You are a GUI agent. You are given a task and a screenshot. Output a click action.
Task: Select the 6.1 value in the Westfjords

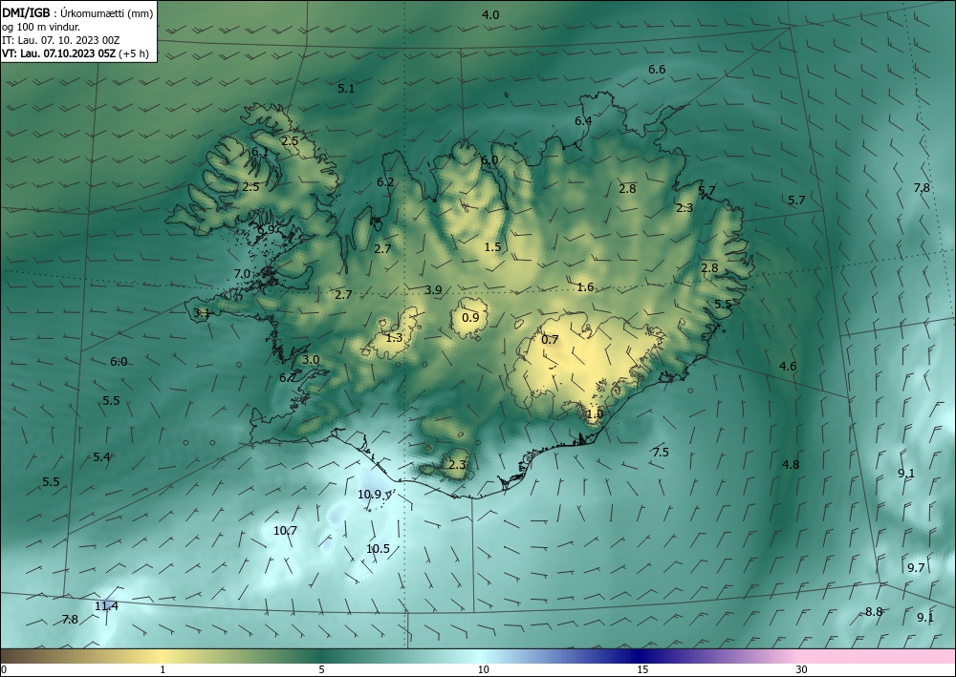click(260, 152)
